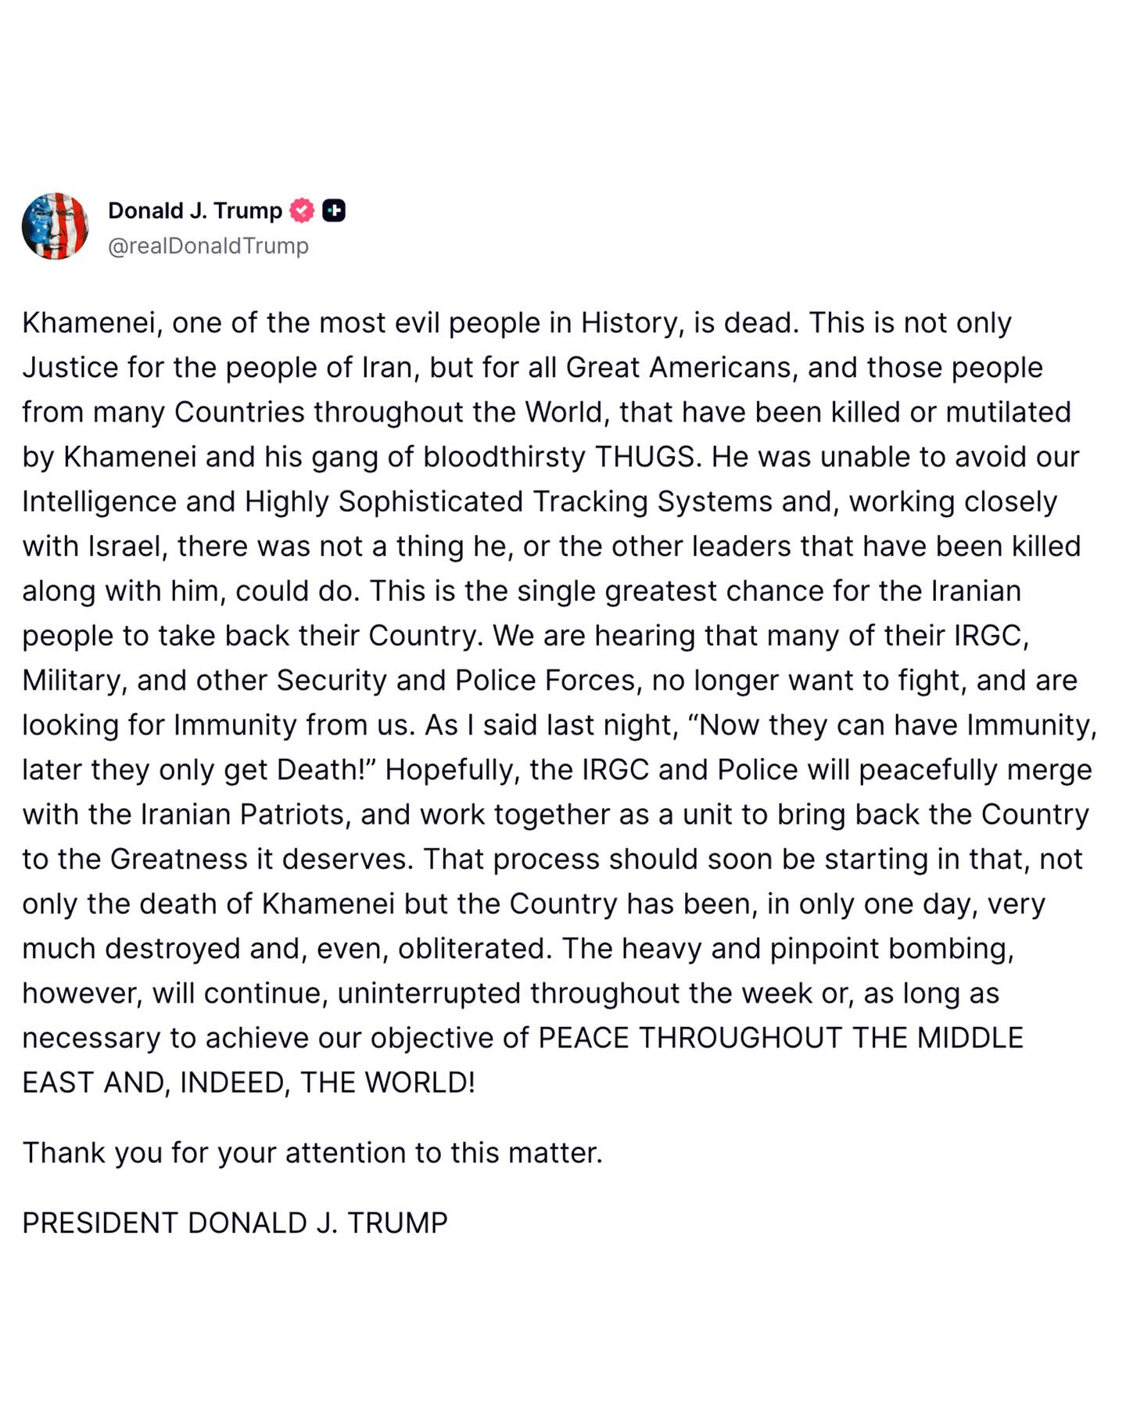Click the word Justice in the post
This screenshot has height=1404, width=1126.
click(x=70, y=368)
